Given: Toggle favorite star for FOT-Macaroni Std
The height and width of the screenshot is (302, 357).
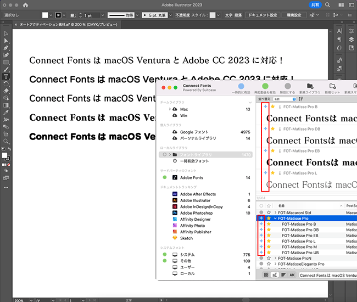Looking at the screenshot, I should [269, 212].
